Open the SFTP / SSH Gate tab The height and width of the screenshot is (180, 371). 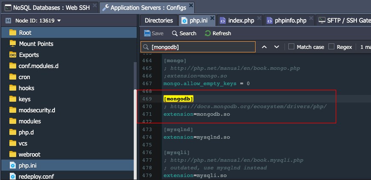click(344, 20)
